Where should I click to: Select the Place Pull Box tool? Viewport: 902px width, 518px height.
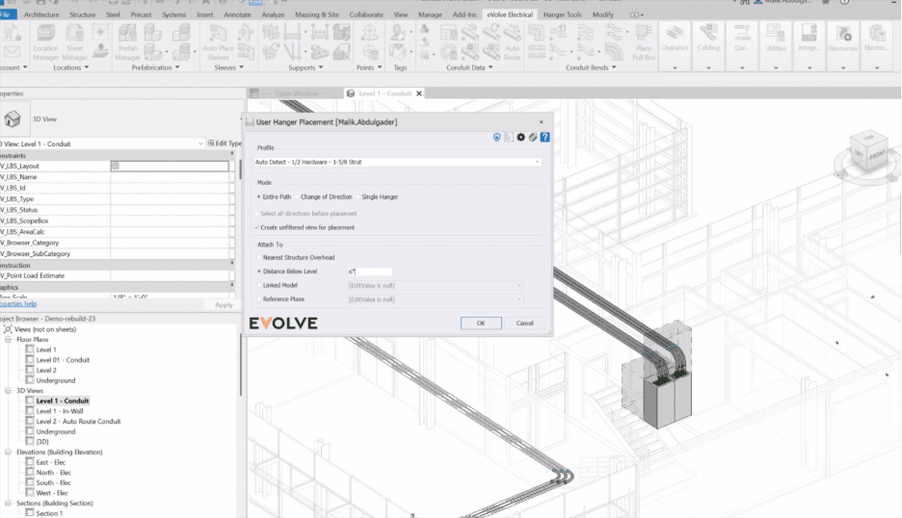644,42
